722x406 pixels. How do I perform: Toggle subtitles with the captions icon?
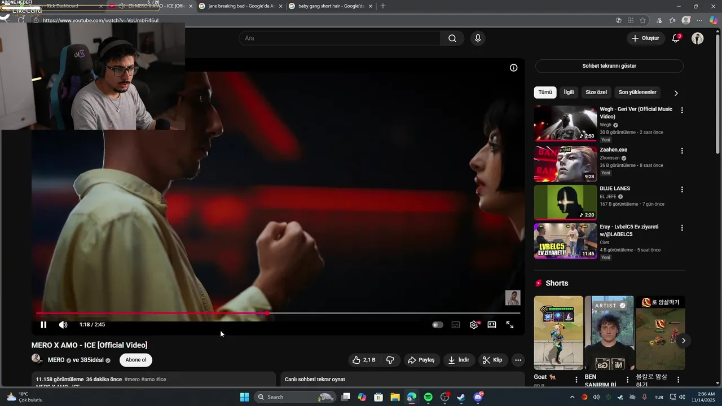456,325
